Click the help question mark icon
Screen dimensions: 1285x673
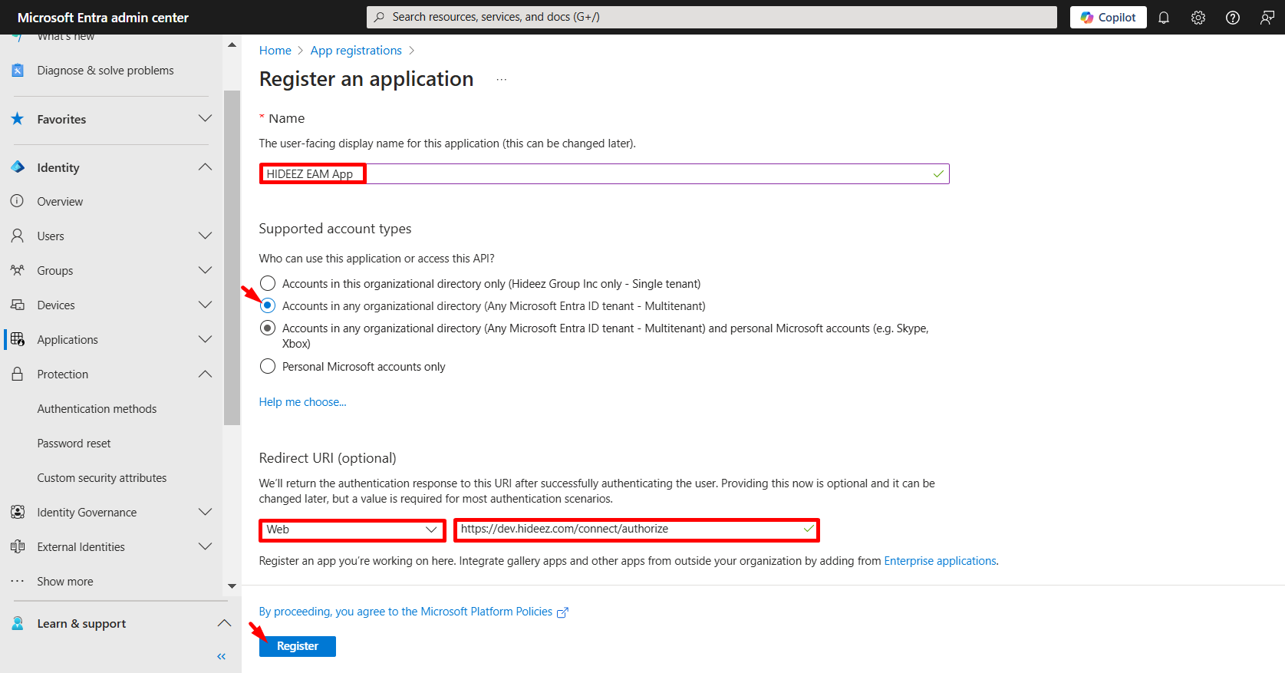point(1232,18)
